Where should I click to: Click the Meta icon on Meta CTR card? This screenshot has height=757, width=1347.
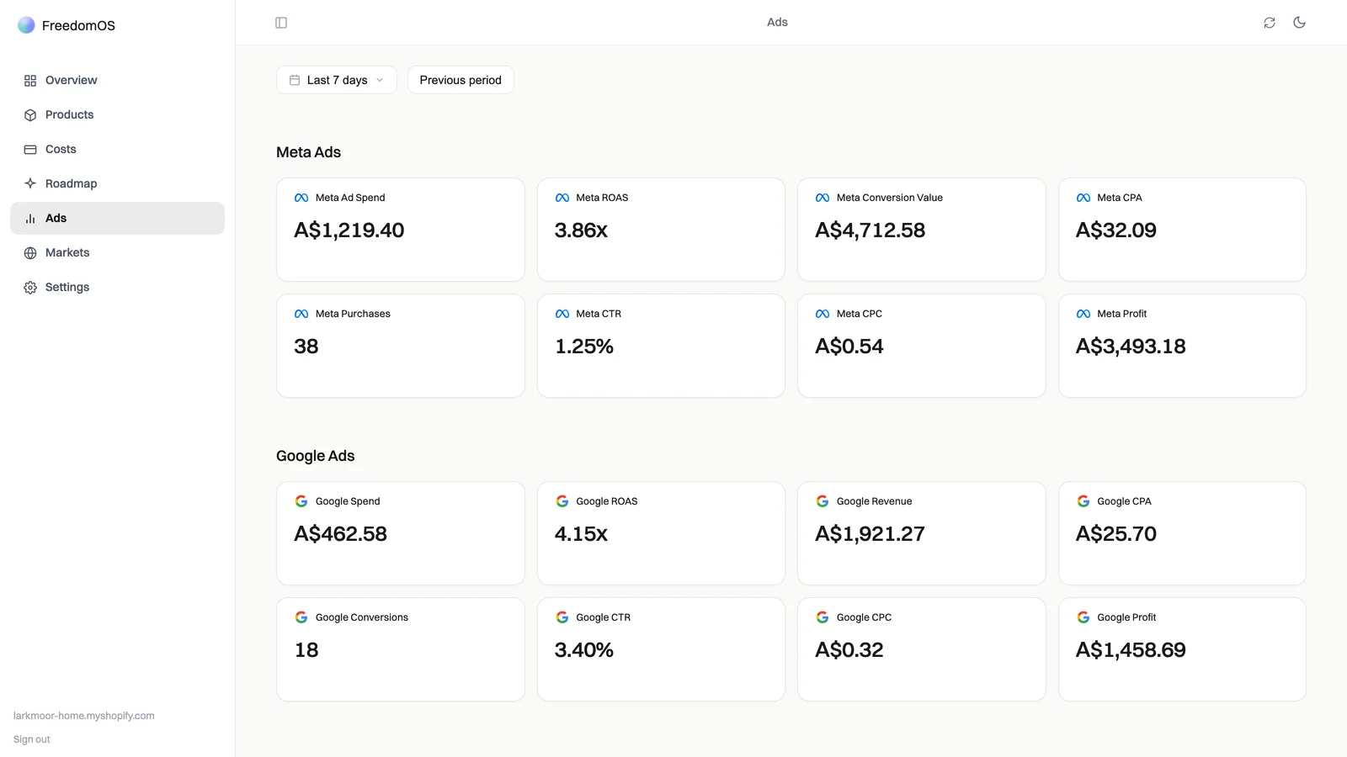pyautogui.click(x=562, y=314)
